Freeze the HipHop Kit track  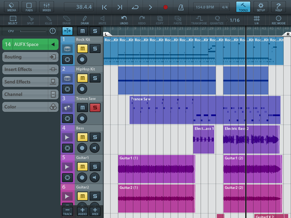pos(68,89)
